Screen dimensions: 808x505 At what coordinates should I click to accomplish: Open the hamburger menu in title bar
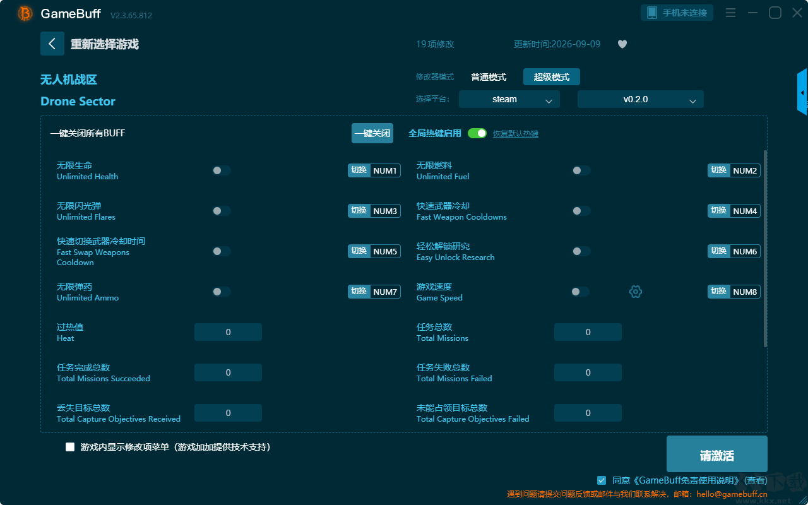[730, 13]
